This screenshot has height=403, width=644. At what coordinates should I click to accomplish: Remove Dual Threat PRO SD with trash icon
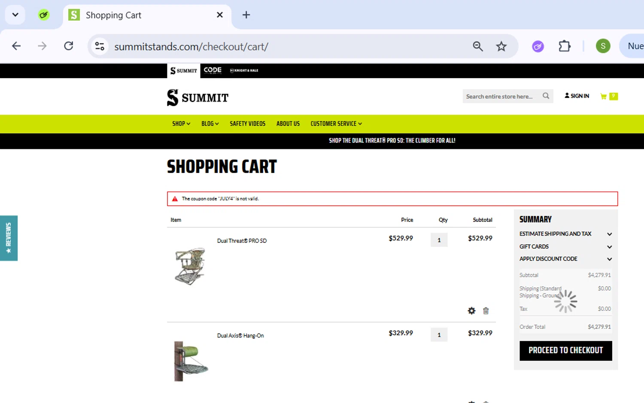[486, 311]
